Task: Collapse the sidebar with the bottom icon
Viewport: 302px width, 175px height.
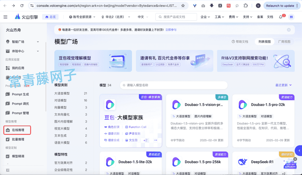Action: [x=8, y=170]
